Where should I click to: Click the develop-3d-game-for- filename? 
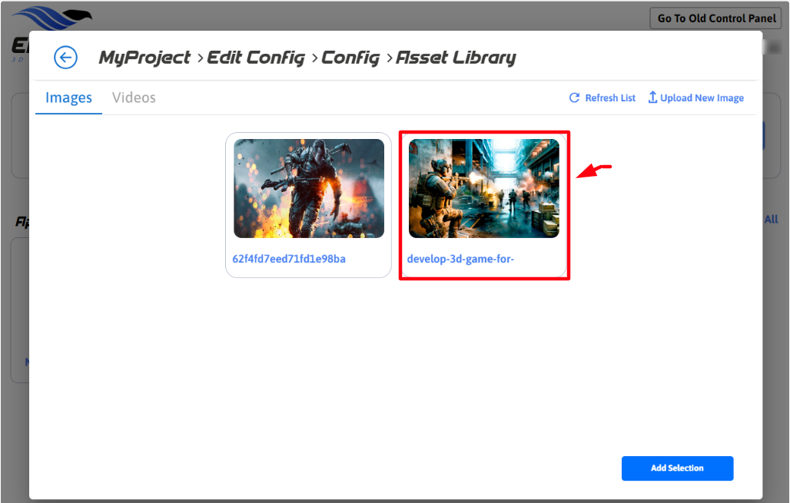click(460, 259)
